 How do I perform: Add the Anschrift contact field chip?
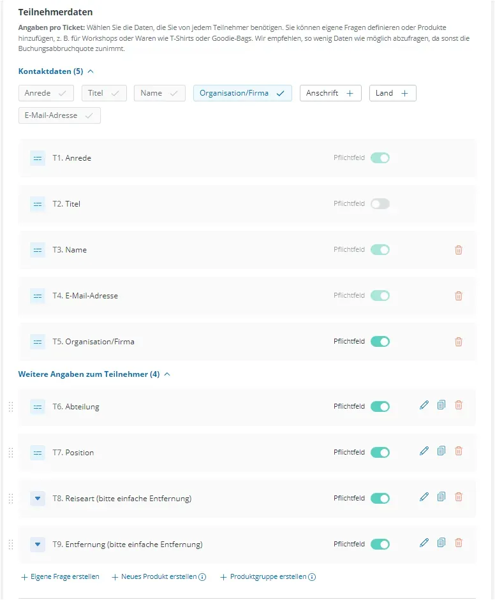(330, 93)
